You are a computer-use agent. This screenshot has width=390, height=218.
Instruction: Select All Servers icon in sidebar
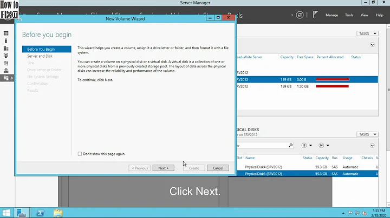(x=6, y=49)
